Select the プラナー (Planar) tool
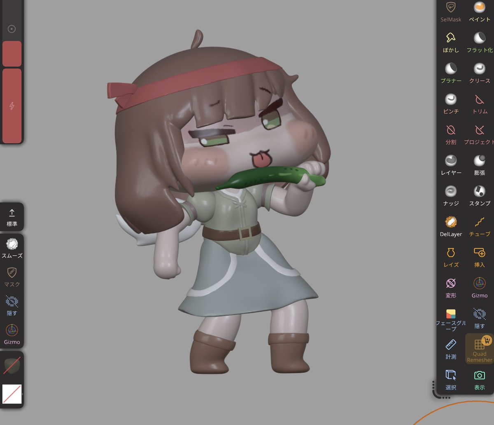 click(x=451, y=73)
